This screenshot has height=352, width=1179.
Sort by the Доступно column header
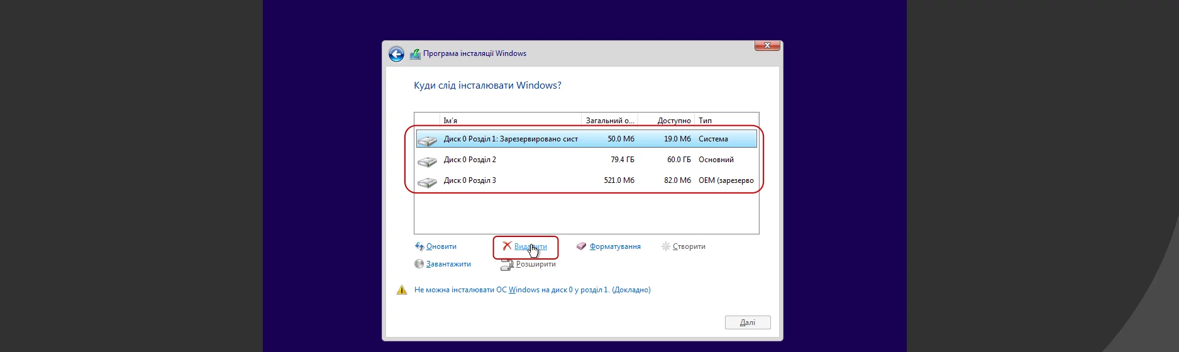tap(667, 120)
